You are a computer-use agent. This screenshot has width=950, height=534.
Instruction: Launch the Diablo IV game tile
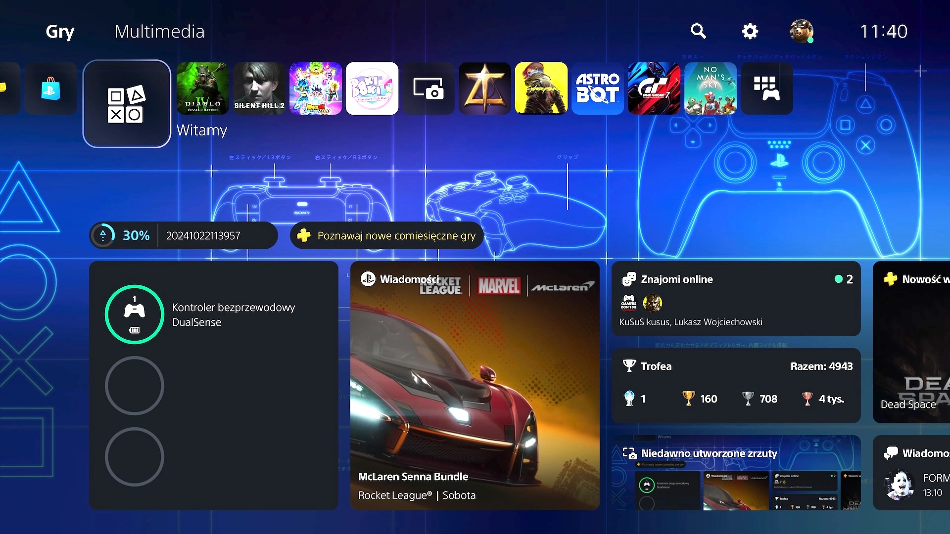pyautogui.click(x=203, y=89)
